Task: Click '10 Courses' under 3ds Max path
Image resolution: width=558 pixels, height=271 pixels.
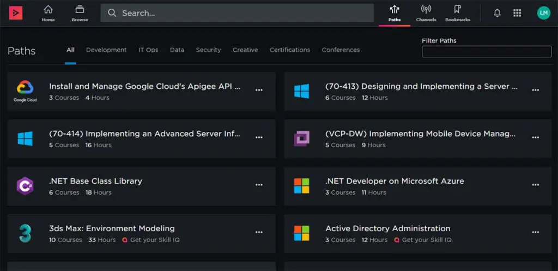Action: point(65,240)
